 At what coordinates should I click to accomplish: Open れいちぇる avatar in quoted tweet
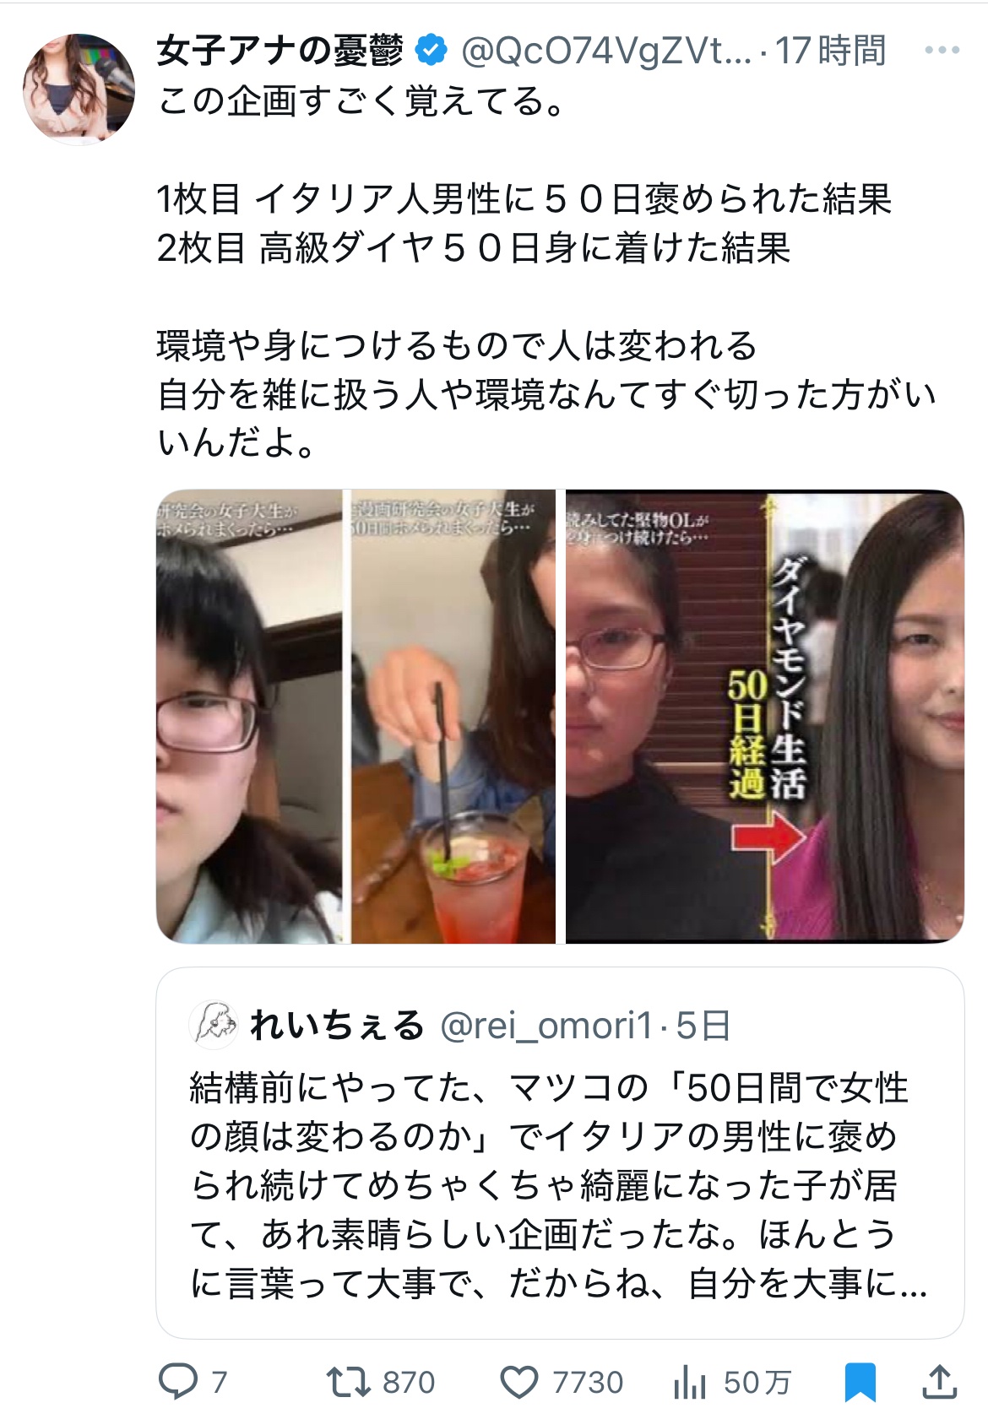pyautogui.click(x=214, y=1025)
